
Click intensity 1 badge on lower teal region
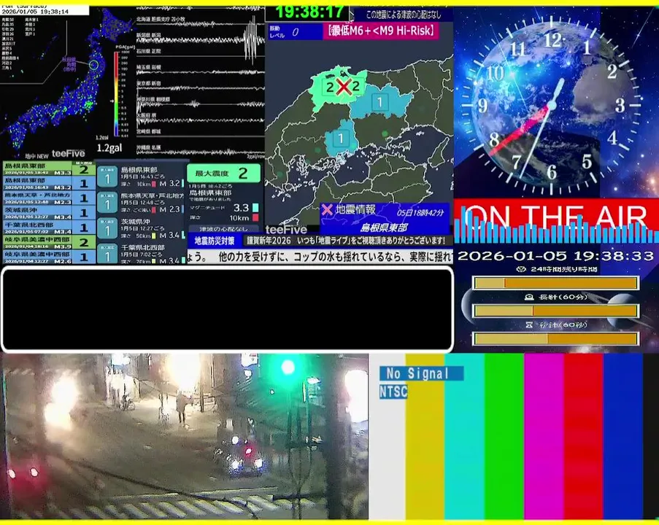341,139
